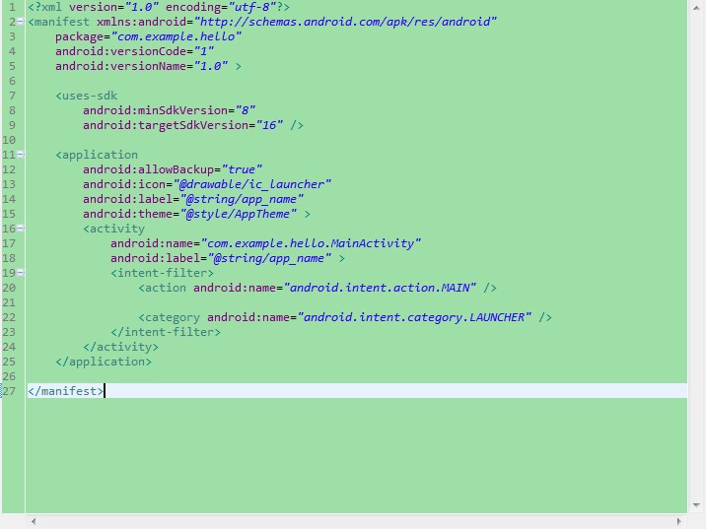
Task: Click the horizontal scrollbar left arrow
Action: click(x=34, y=521)
